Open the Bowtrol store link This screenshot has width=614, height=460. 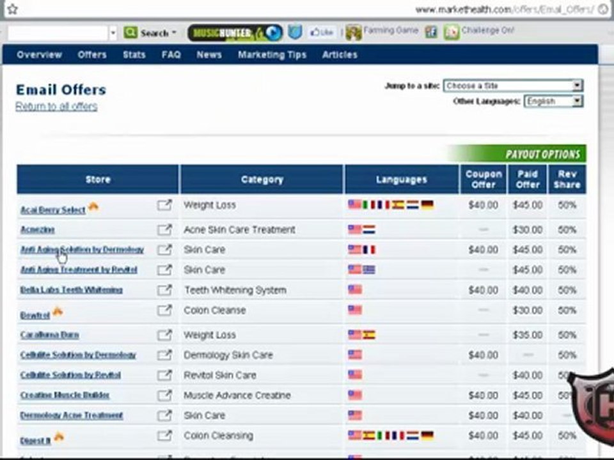[x=35, y=315]
